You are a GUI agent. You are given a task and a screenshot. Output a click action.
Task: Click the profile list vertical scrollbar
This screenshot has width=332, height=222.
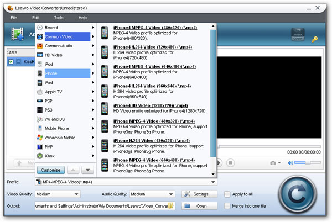(213, 93)
